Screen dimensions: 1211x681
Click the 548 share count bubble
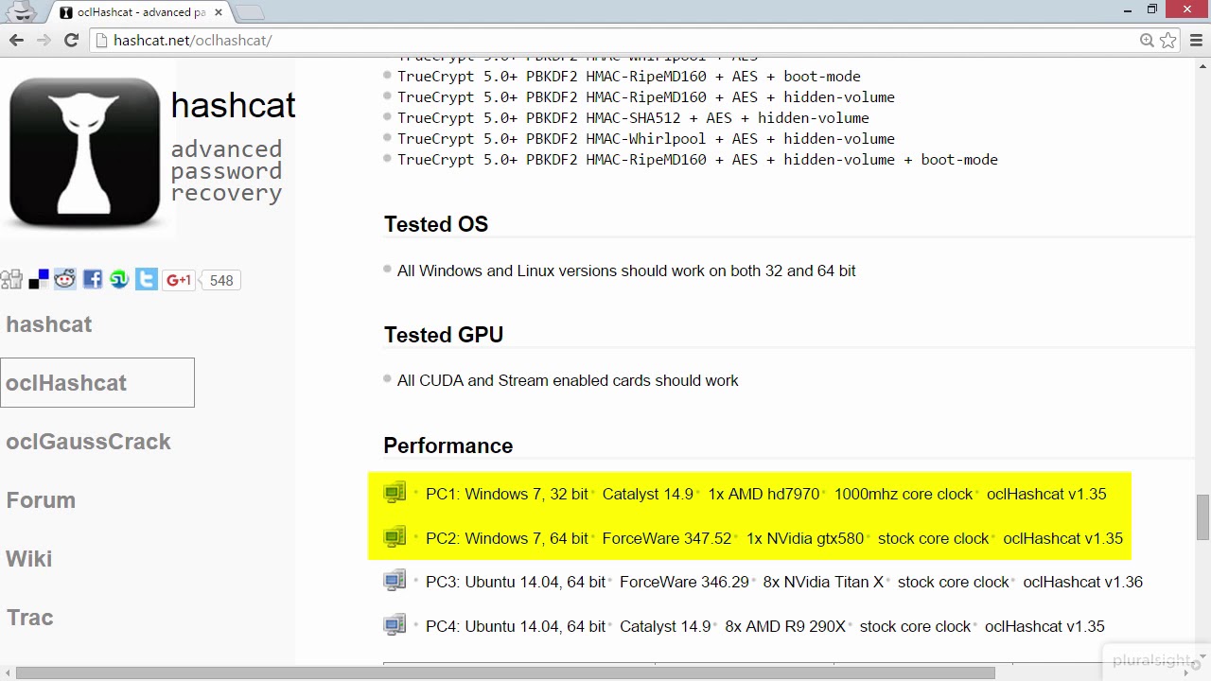coord(220,280)
